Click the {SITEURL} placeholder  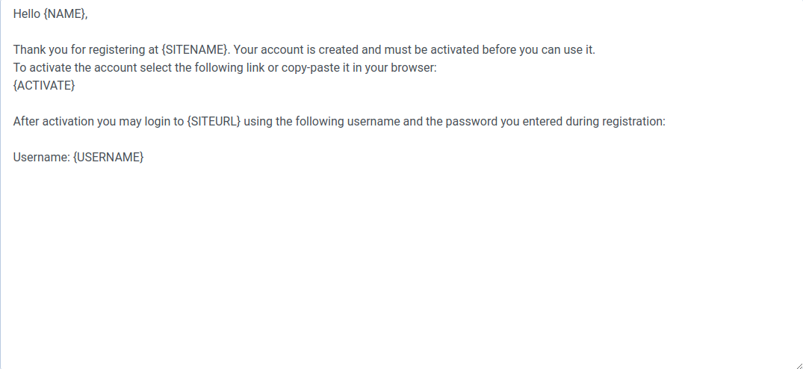point(214,122)
